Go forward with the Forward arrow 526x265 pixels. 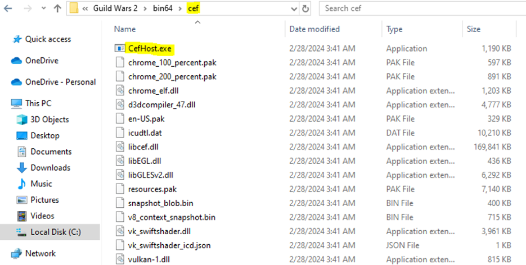pyautogui.click(x=28, y=8)
